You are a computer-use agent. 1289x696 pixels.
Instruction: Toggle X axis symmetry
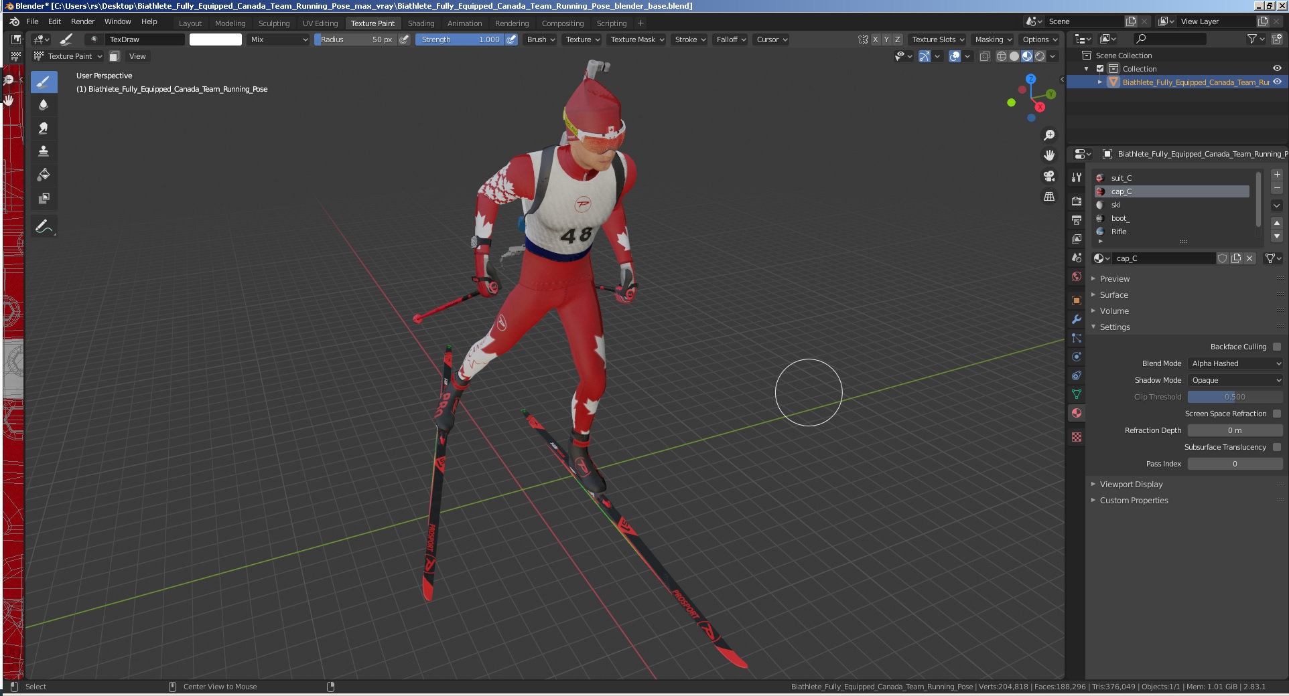click(875, 39)
